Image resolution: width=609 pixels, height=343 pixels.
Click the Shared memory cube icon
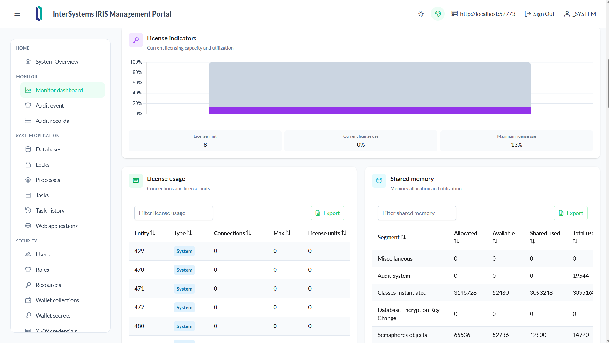379,181
